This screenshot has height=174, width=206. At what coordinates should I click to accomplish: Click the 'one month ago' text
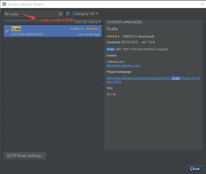pyautogui.click(x=89, y=34)
